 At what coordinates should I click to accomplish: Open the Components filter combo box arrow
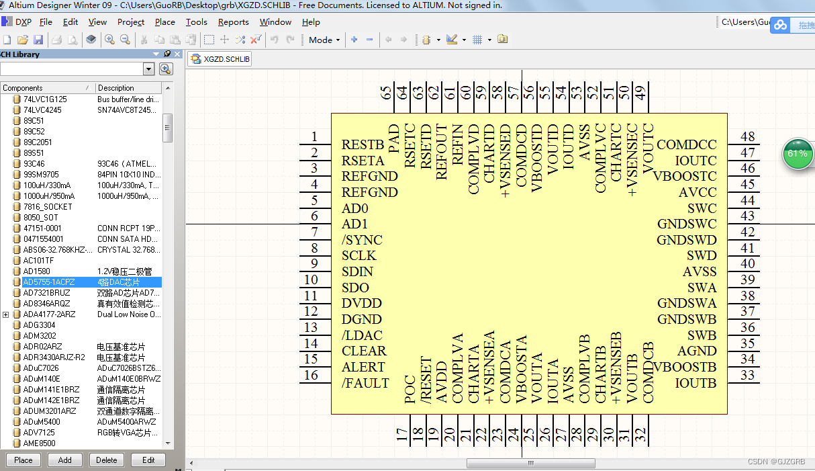149,69
